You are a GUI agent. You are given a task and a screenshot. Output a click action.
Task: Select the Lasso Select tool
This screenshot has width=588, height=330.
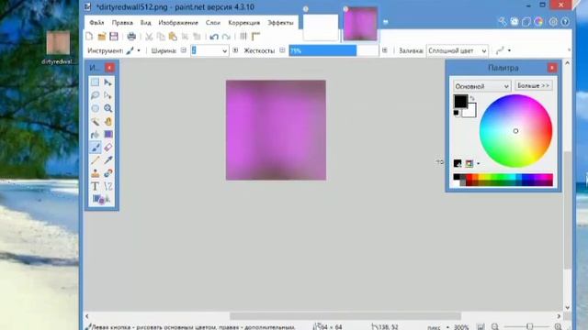click(x=95, y=95)
